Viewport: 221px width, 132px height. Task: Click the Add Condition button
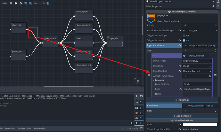coord(182,116)
